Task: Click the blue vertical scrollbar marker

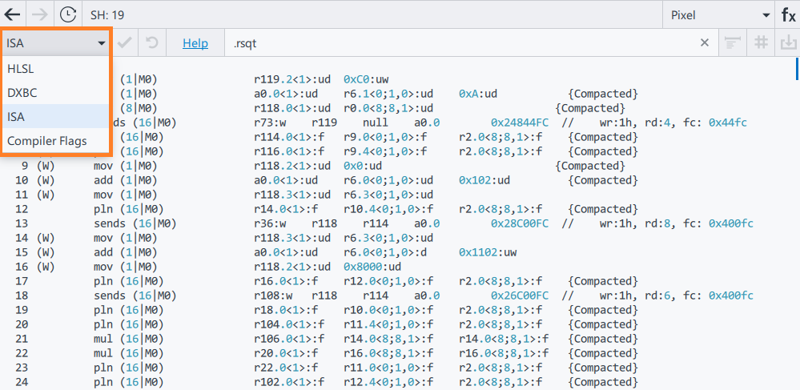Action: (x=797, y=70)
